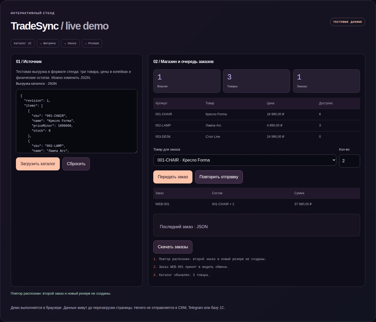Click the Заказы counter card
This screenshot has height=322, width=376.
326,81
